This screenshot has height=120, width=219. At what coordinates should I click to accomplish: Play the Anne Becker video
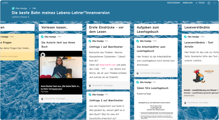pos(43,55)
